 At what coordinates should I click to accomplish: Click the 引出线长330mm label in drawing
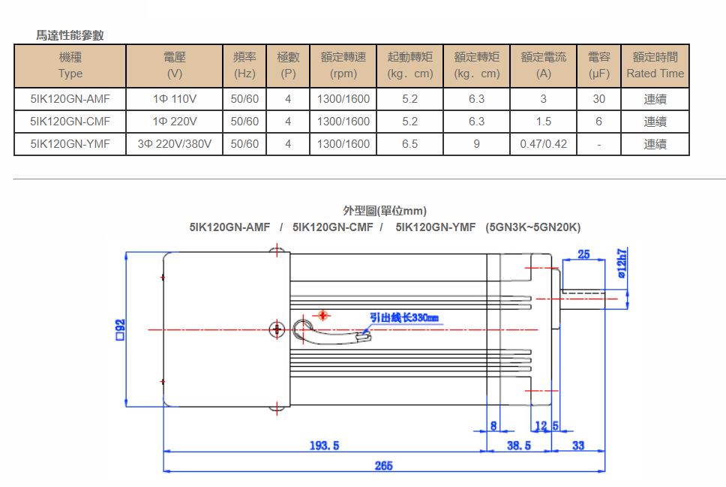[x=404, y=318]
